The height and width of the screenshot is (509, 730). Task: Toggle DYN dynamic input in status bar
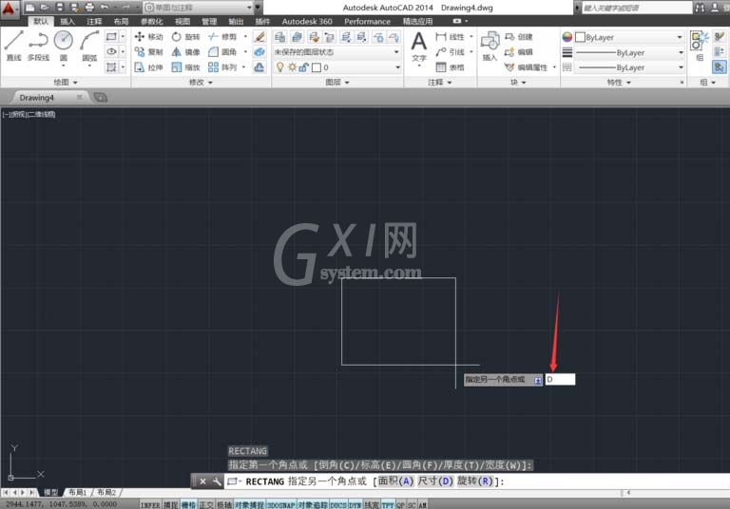coord(355,505)
